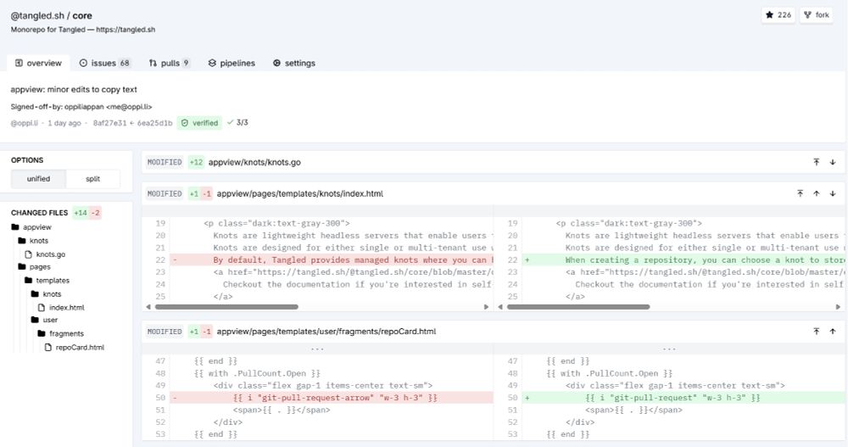
Task: Click the MODIFIED label on knots.go
Action: 165,162
